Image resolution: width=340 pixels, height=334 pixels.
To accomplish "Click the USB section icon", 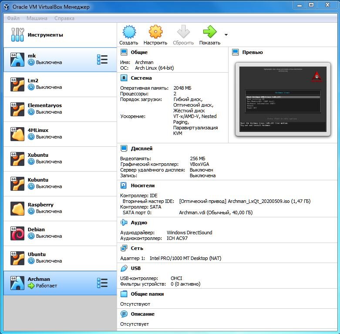I will [x=124, y=268].
